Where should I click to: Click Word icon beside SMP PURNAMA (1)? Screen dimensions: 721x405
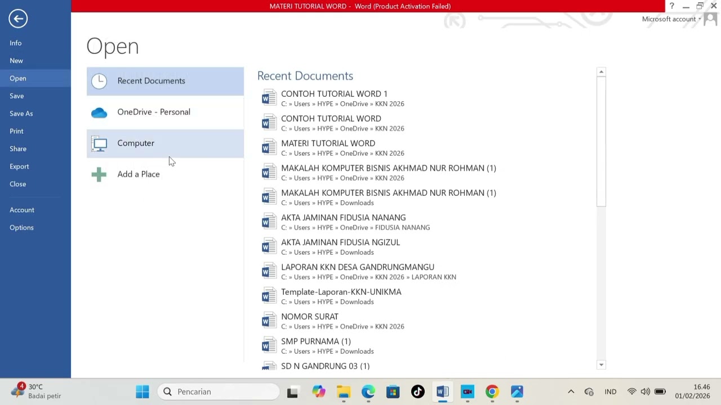(269, 345)
